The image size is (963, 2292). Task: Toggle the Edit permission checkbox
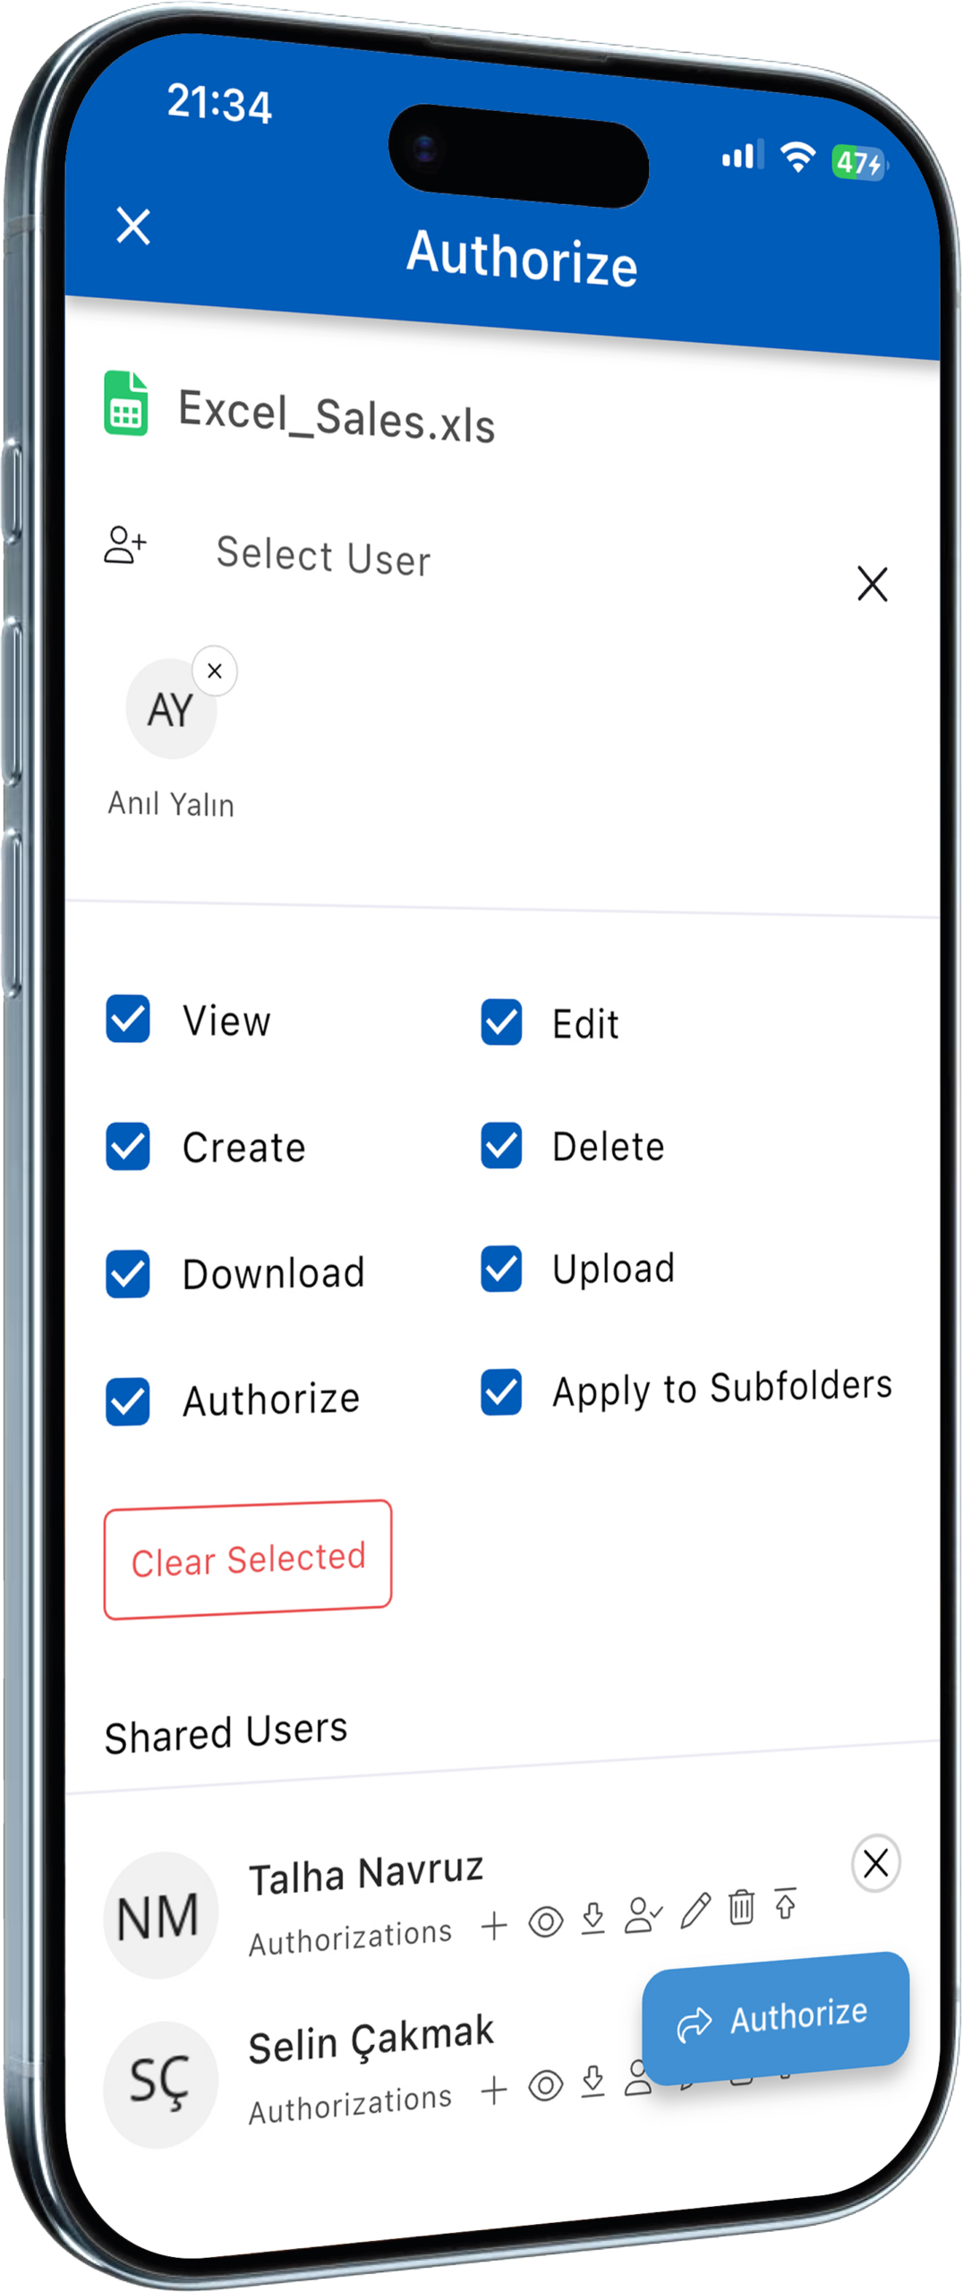(501, 1022)
